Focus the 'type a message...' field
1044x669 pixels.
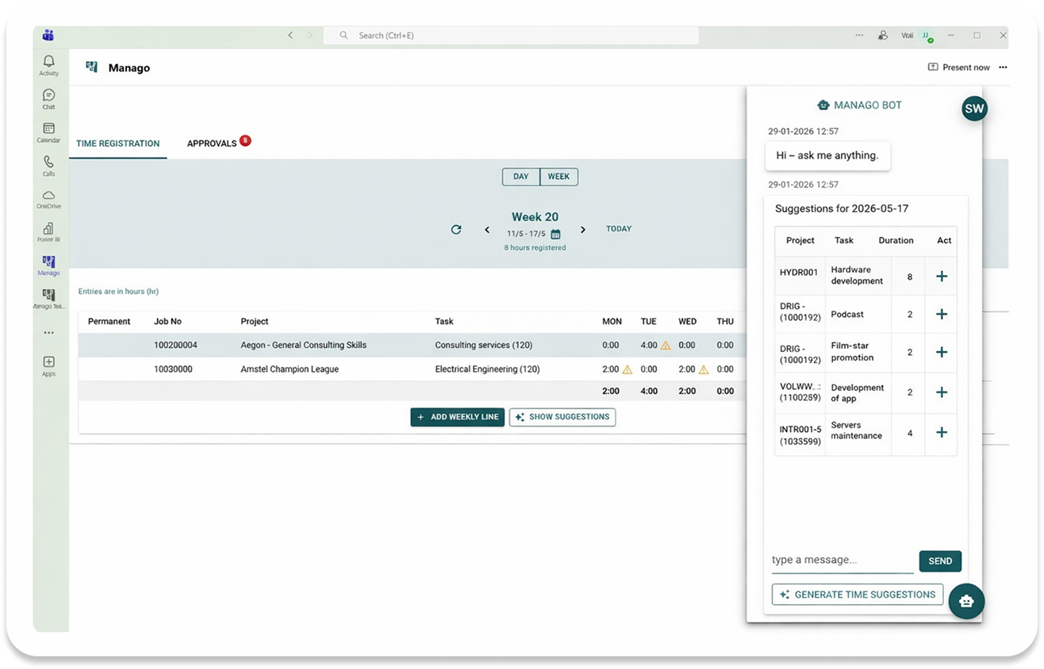pyautogui.click(x=842, y=560)
